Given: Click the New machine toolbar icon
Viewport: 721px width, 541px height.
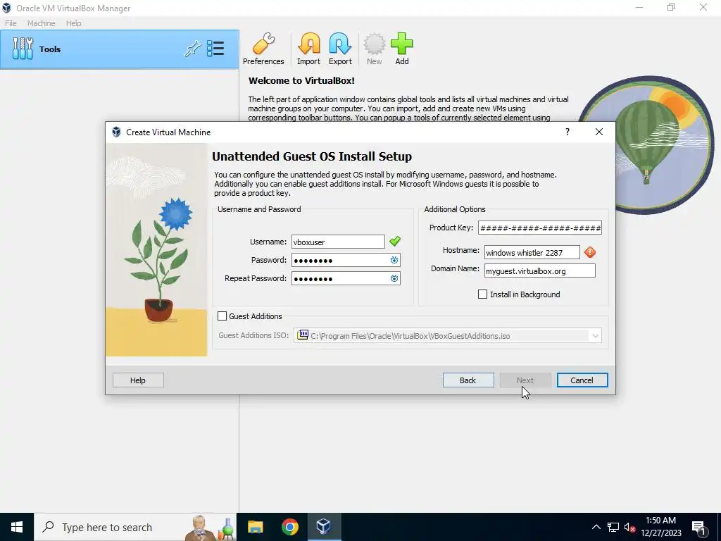Looking at the screenshot, I should click(x=375, y=49).
